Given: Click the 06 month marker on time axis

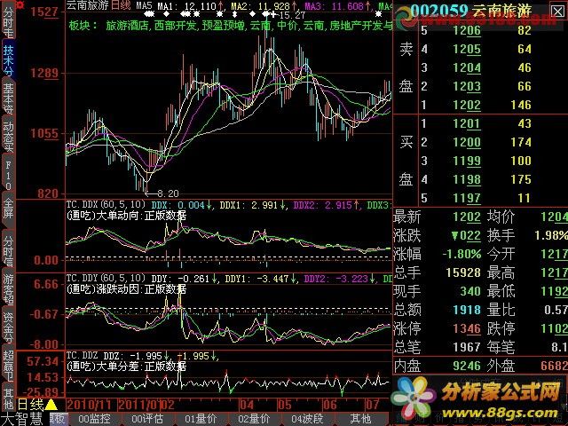Looking at the screenshot, I should pyautogui.click(x=329, y=405).
